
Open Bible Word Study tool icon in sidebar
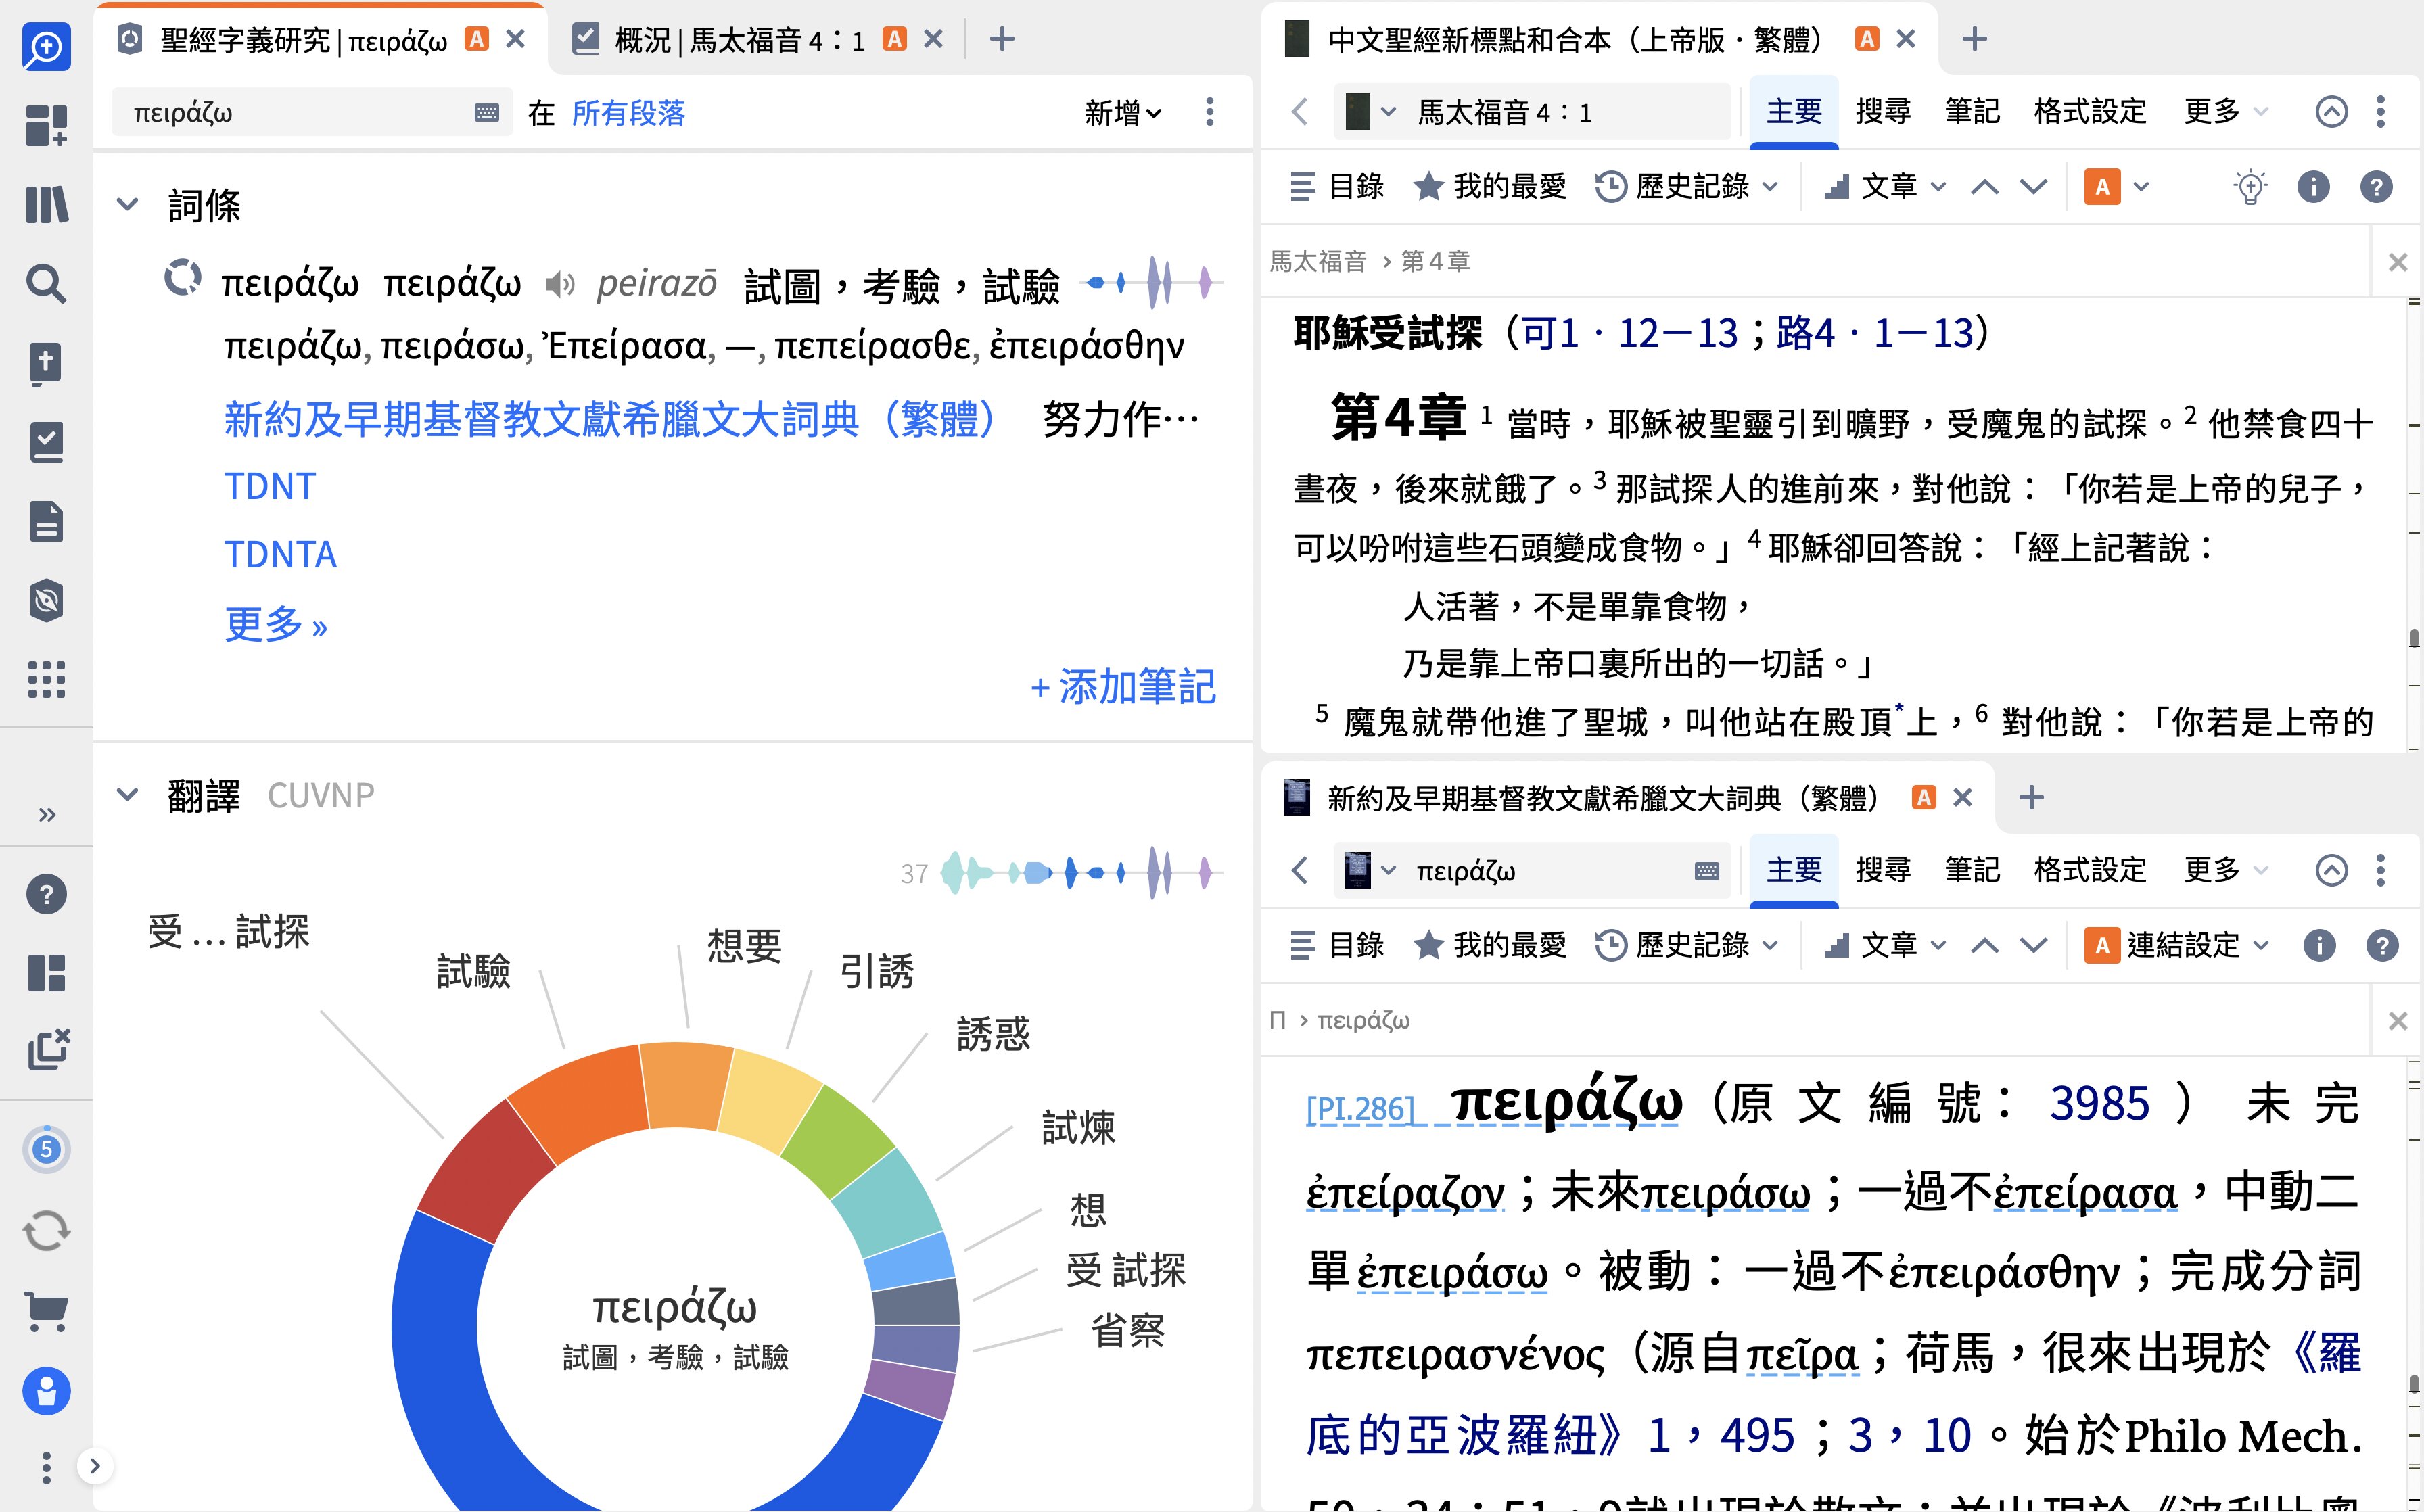46,601
